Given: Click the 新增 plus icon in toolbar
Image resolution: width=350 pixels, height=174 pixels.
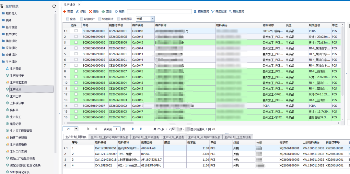Looking at the screenshot, I should (x=64, y=11).
